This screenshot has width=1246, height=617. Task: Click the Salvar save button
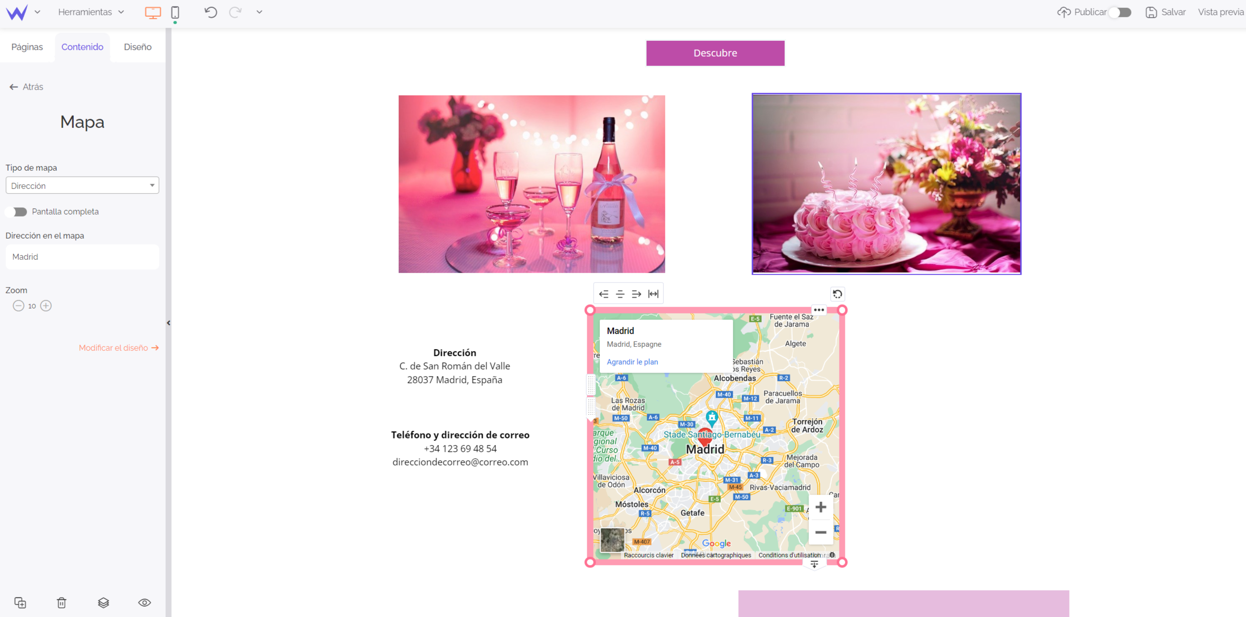tap(1165, 12)
